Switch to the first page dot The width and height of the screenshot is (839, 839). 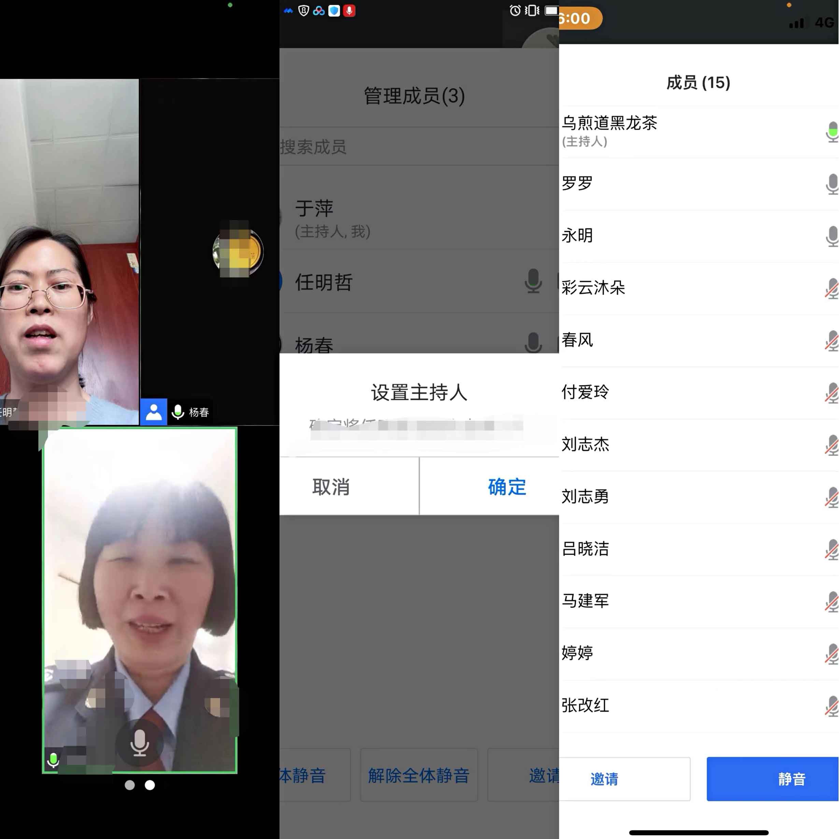[x=129, y=785]
